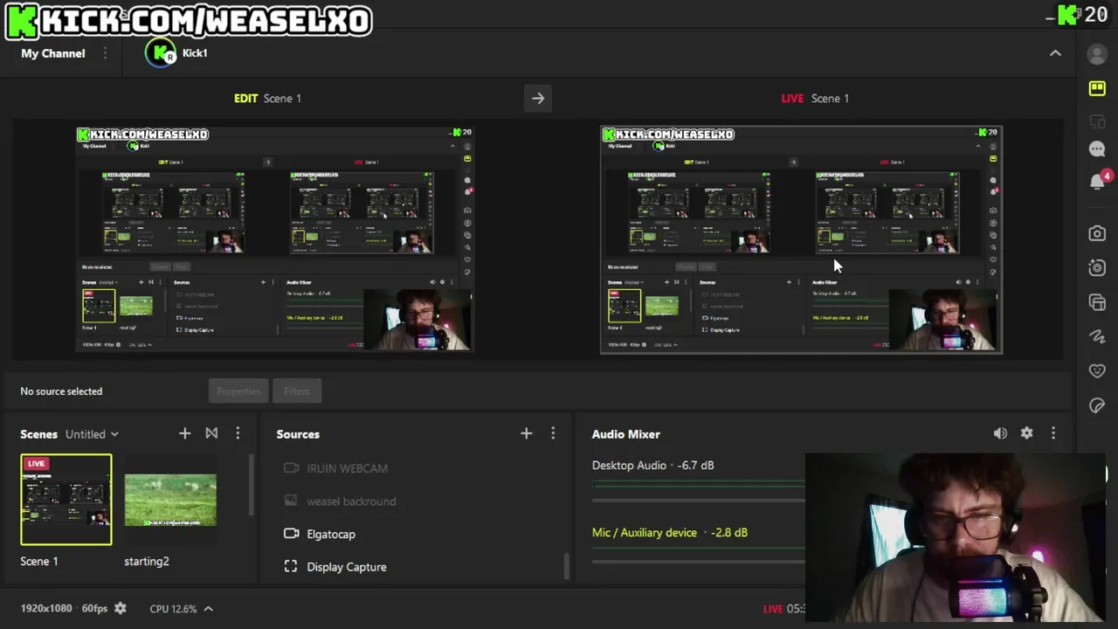Click the Desktop Audio label

click(x=629, y=466)
